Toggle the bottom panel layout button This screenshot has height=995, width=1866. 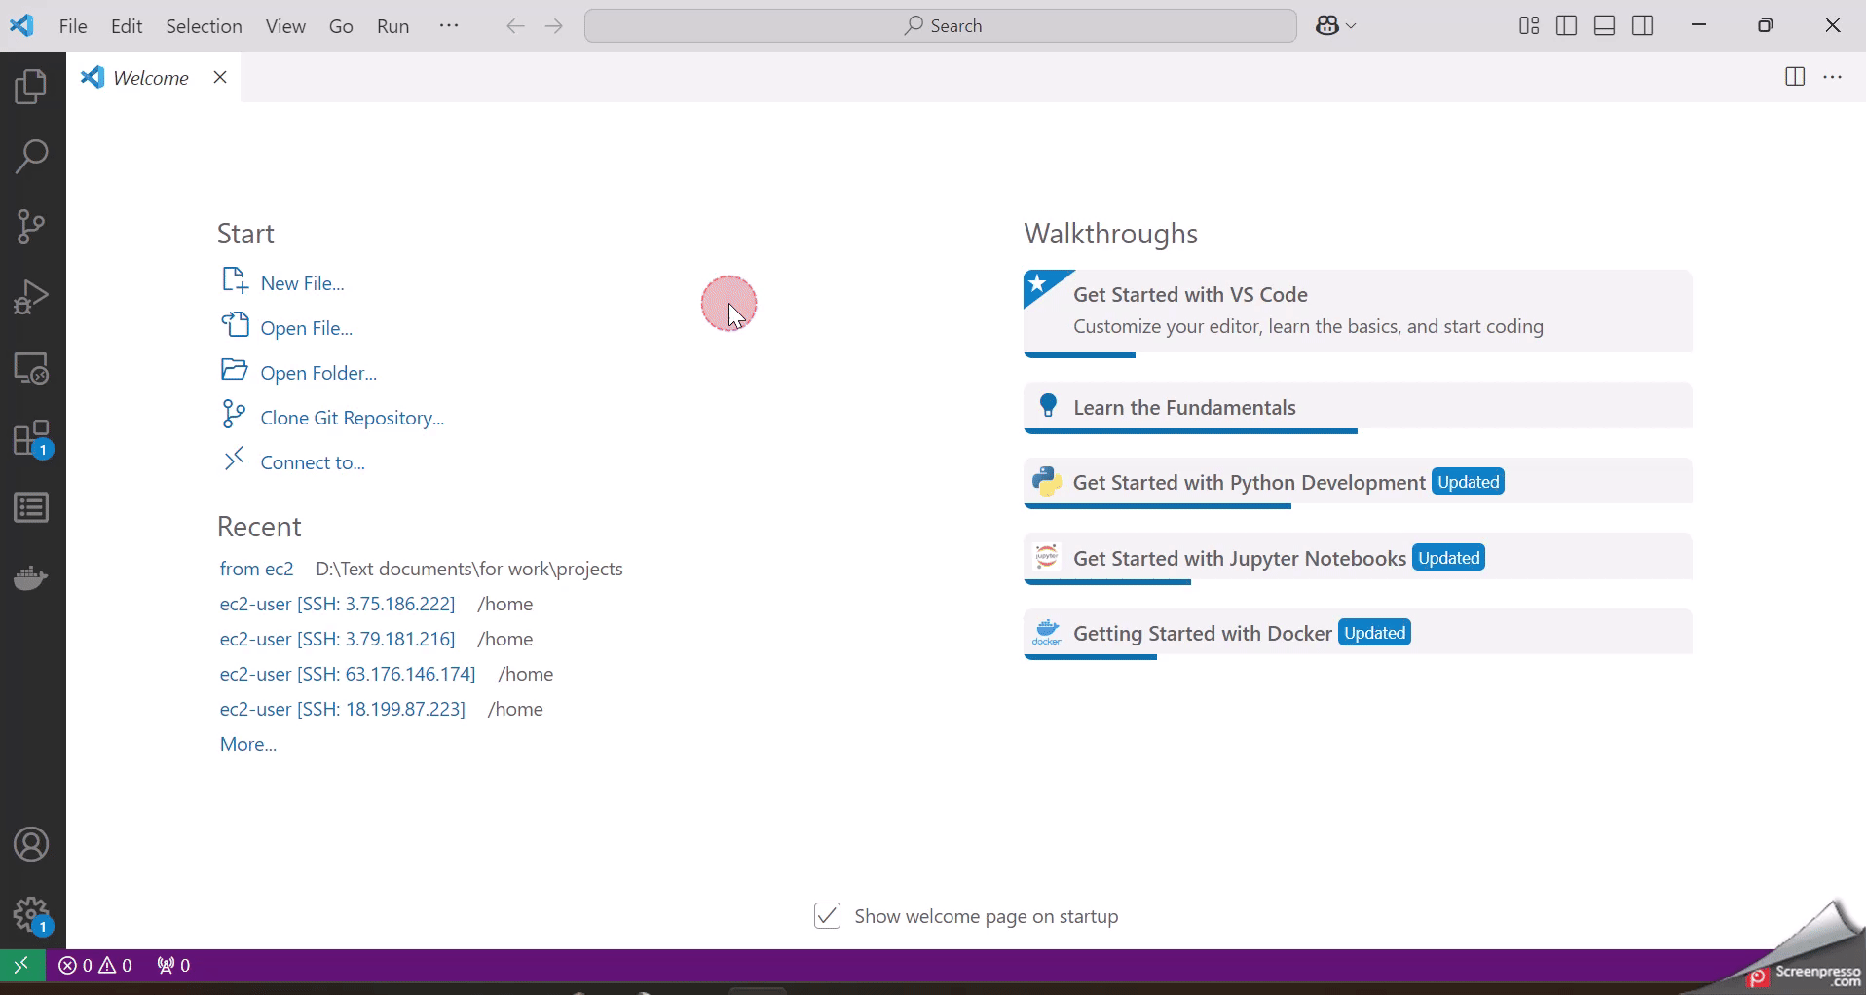pos(1606,26)
